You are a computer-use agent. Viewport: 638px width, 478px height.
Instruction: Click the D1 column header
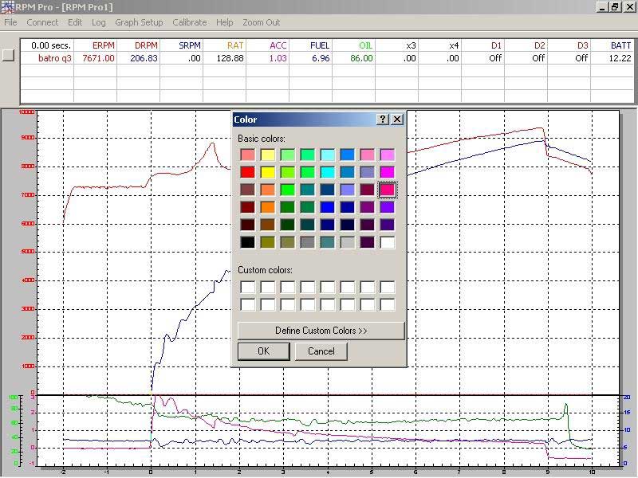[x=483, y=45]
